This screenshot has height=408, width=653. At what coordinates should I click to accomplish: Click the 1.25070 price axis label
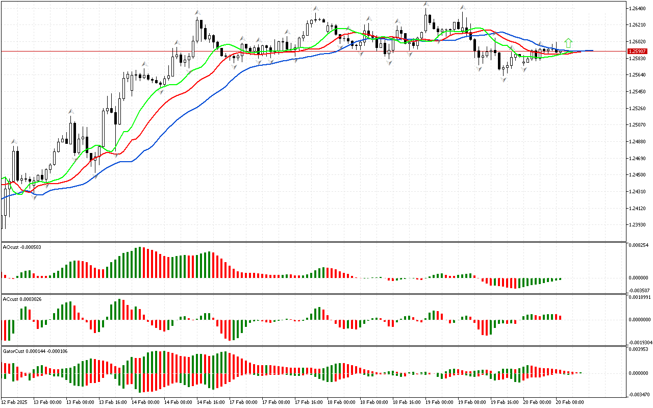[638, 125]
